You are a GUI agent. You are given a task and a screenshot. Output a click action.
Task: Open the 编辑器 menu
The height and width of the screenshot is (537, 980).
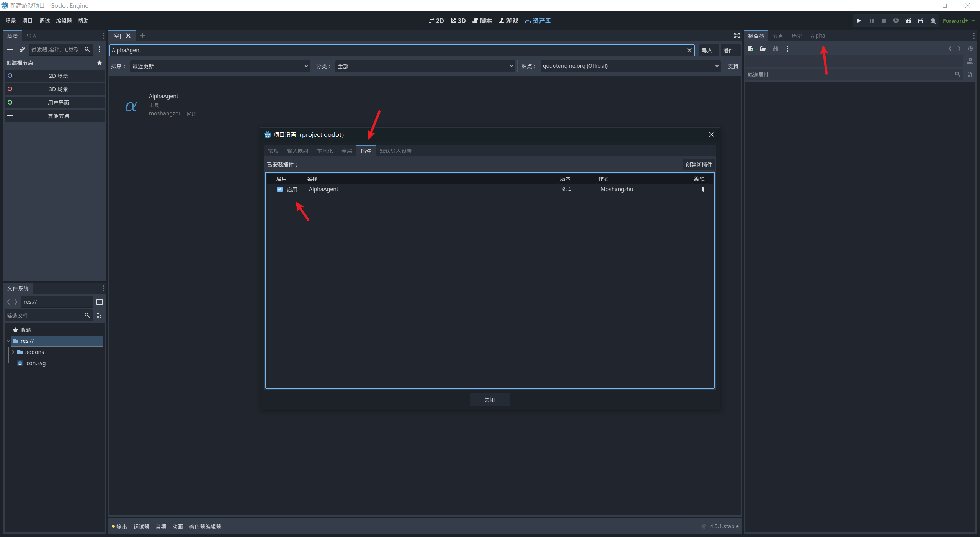(x=64, y=21)
